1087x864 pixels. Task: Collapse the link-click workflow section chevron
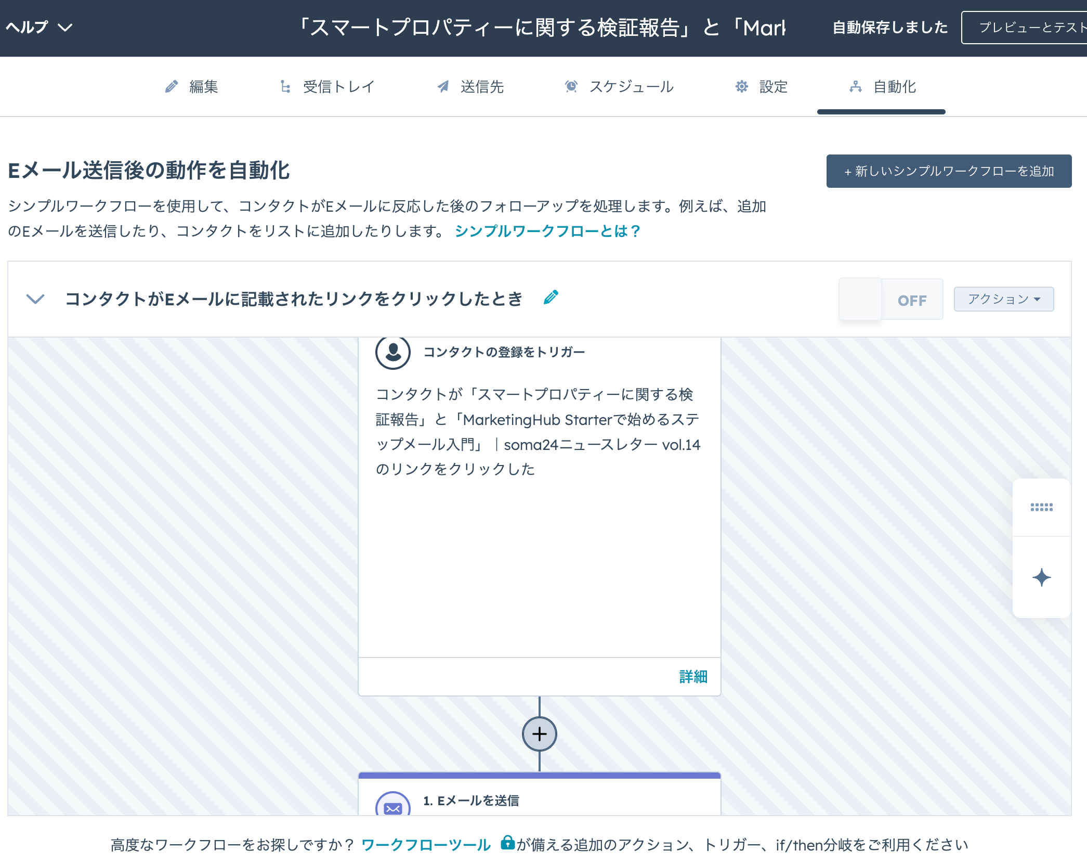click(35, 299)
